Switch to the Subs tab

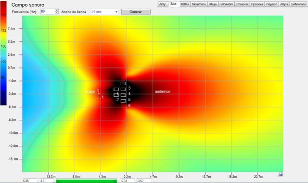click(x=174, y=4)
